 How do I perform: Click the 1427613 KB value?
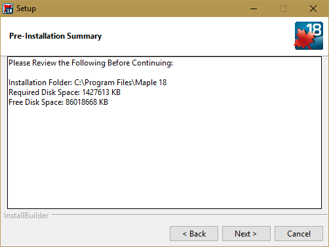click(x=102, y=92)
